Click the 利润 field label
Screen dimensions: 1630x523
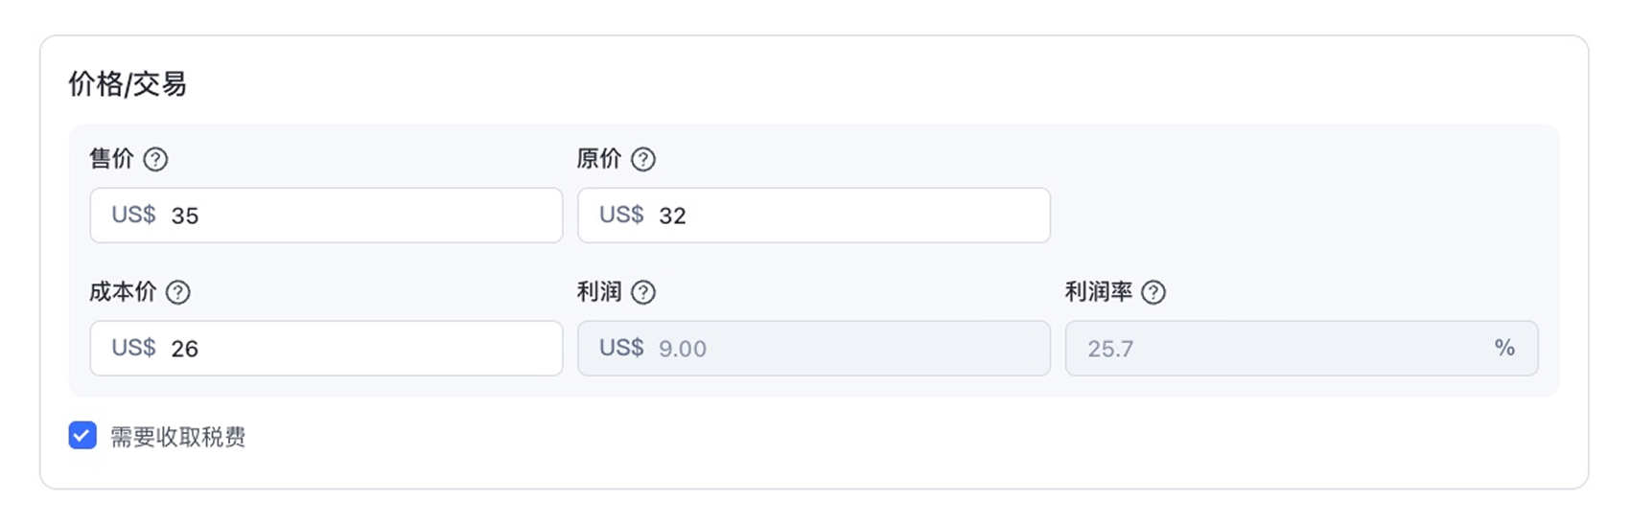tap(599, 292)
